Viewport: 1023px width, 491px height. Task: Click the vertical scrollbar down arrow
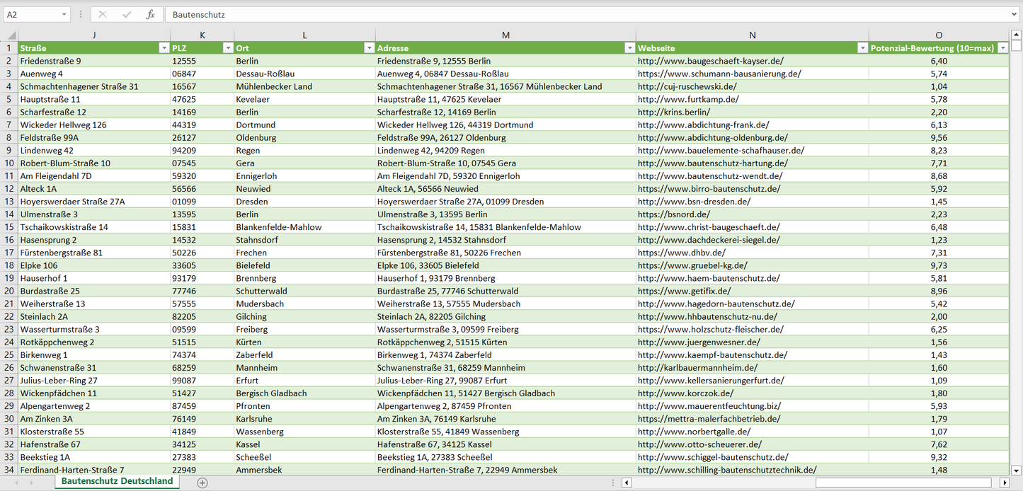point(1016,470)
